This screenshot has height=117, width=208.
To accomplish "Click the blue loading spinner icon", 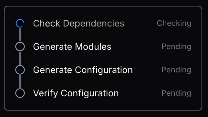I will pos(20,23).
